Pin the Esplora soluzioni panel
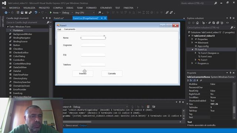The image size is (237, 133). point(230,18)
